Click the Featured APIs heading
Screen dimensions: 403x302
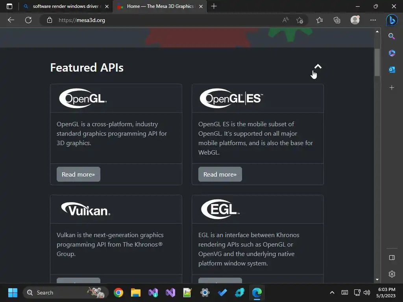coord(87,68)
